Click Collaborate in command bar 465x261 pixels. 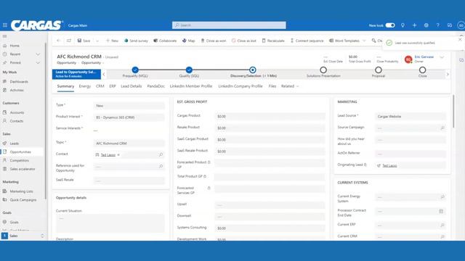tap(165, 41)
